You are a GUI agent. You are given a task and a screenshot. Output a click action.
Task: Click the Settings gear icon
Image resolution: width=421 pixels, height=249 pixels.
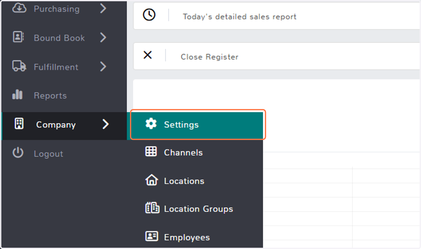[151, 124]
